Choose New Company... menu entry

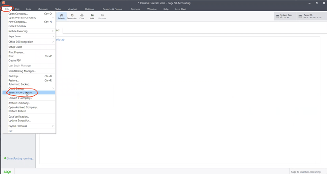coord(29,22)
